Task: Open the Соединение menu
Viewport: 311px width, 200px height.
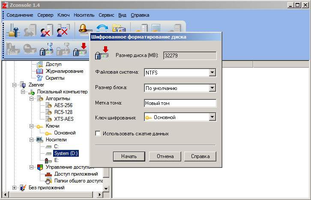Action: (x=20, y=15)
